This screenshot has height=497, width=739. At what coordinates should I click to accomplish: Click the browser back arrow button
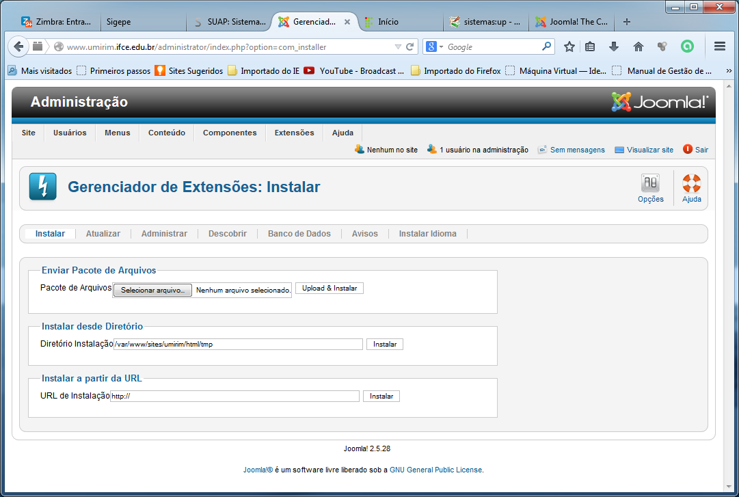(18, 46)
